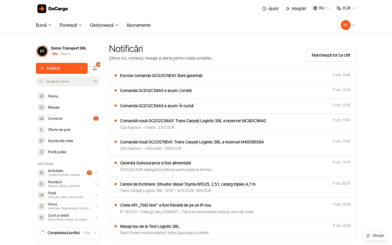Click the Activitate grid icon
Image resolution: width=392 pixels, height=245 pixels.
(41, 173)
